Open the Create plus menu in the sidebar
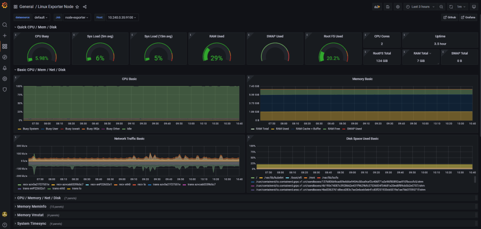481x229 pixels. click(x=5, y=36)
